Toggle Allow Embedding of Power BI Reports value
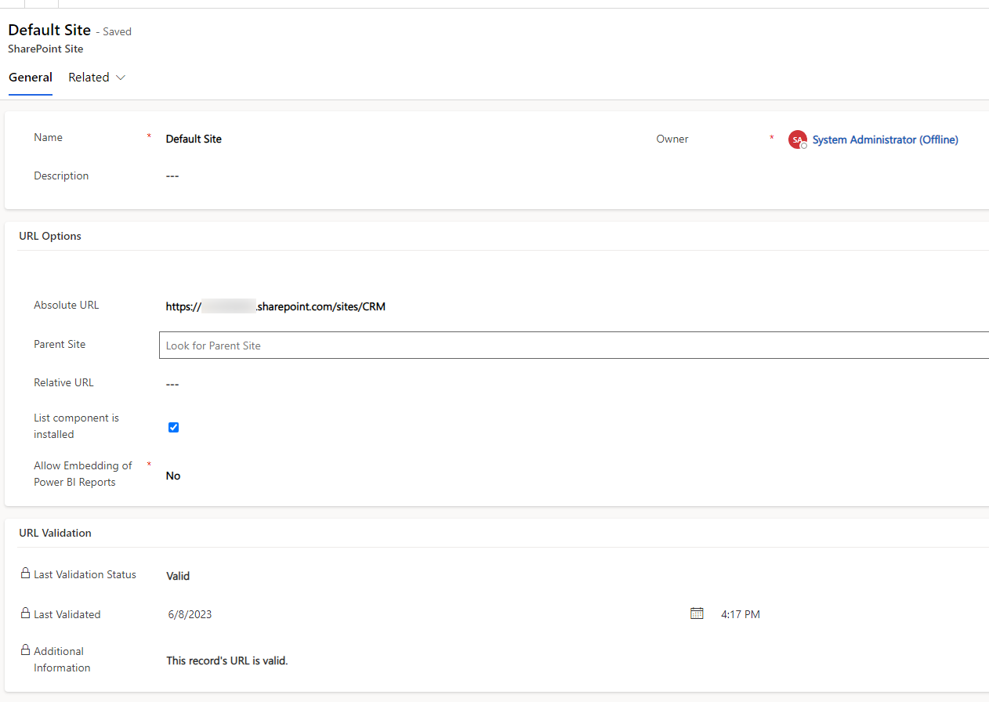Screen dimensions: 989x702 click(x=173, y=476)
